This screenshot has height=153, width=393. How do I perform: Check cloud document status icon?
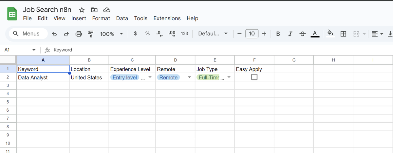106,10
